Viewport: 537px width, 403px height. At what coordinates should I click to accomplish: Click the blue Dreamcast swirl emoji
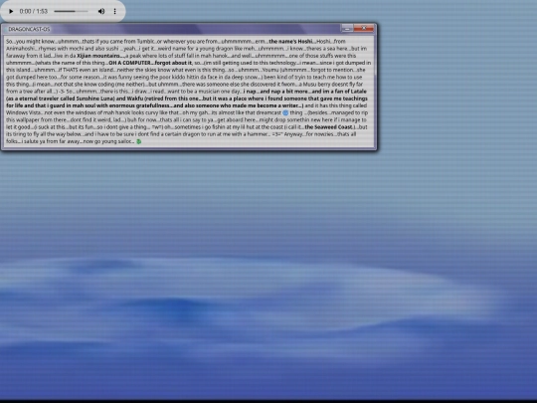coord(285,112)
